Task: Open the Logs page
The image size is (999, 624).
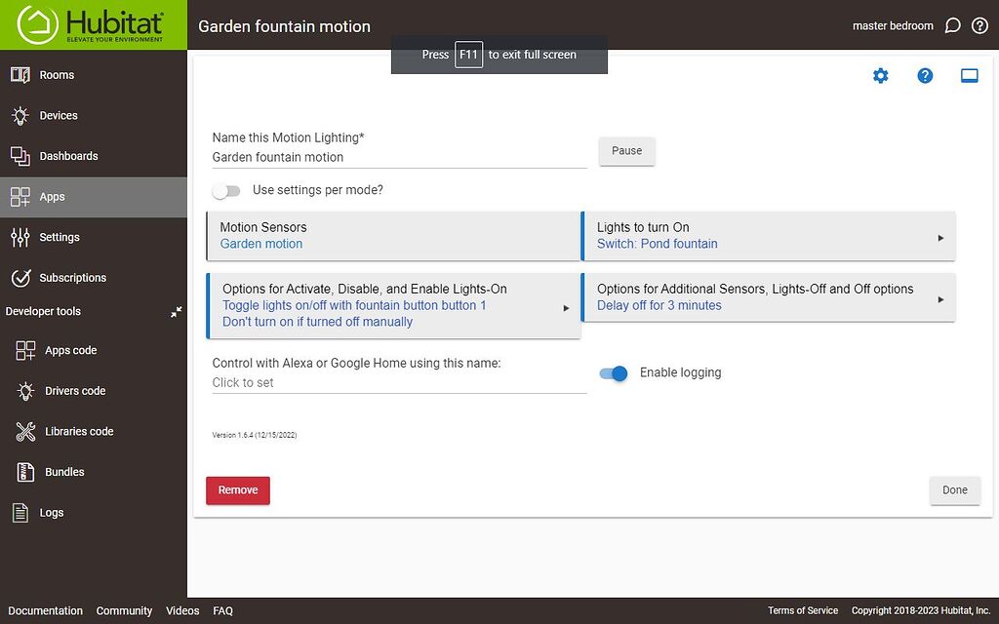Action: 61,513
